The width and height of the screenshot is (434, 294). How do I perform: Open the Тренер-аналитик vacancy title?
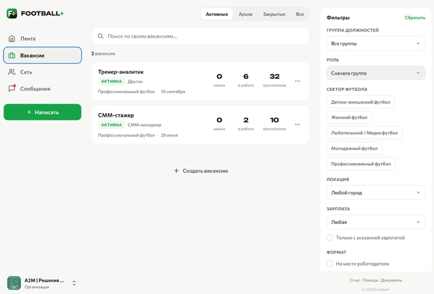(121, 72)
